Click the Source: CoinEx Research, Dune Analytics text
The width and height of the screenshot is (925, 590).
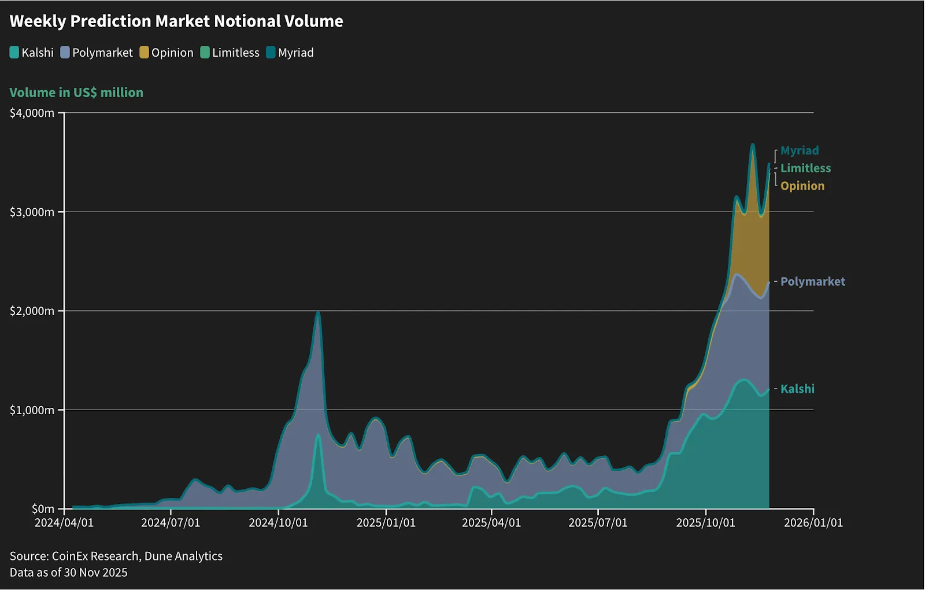click(116, 556)
